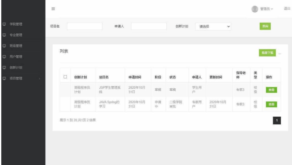292x165 pixels.
Task: Go to page 1 in pagination
Action: point(277,120)
